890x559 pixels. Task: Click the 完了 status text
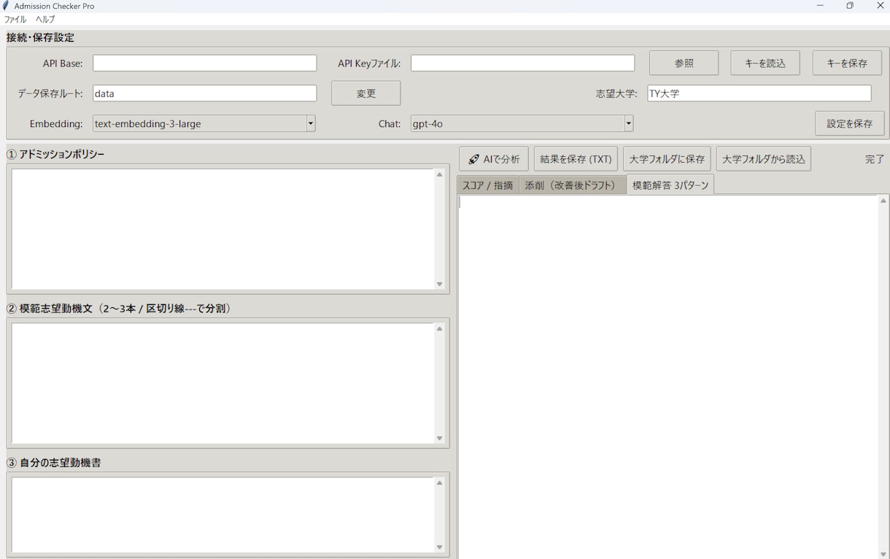(875, 159)
